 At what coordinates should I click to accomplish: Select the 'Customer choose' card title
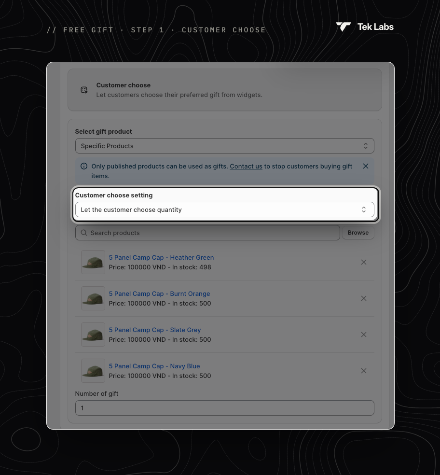[123, 85]
